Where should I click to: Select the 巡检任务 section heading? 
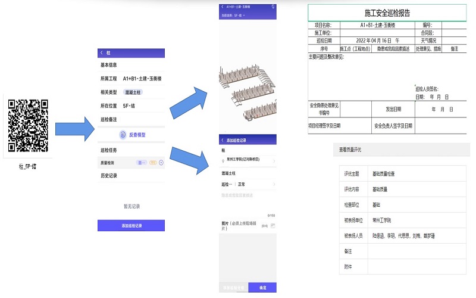(x=109, y=150)
